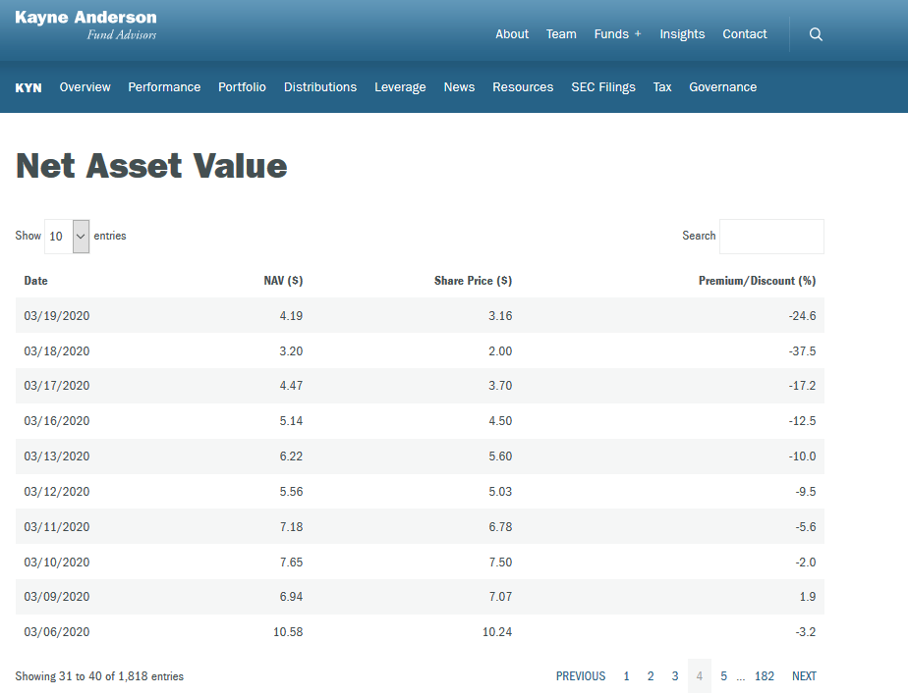Navigate to the Contact page
Image resolution: width=908 pixels, height=697 pixels.
coord(744,34)
